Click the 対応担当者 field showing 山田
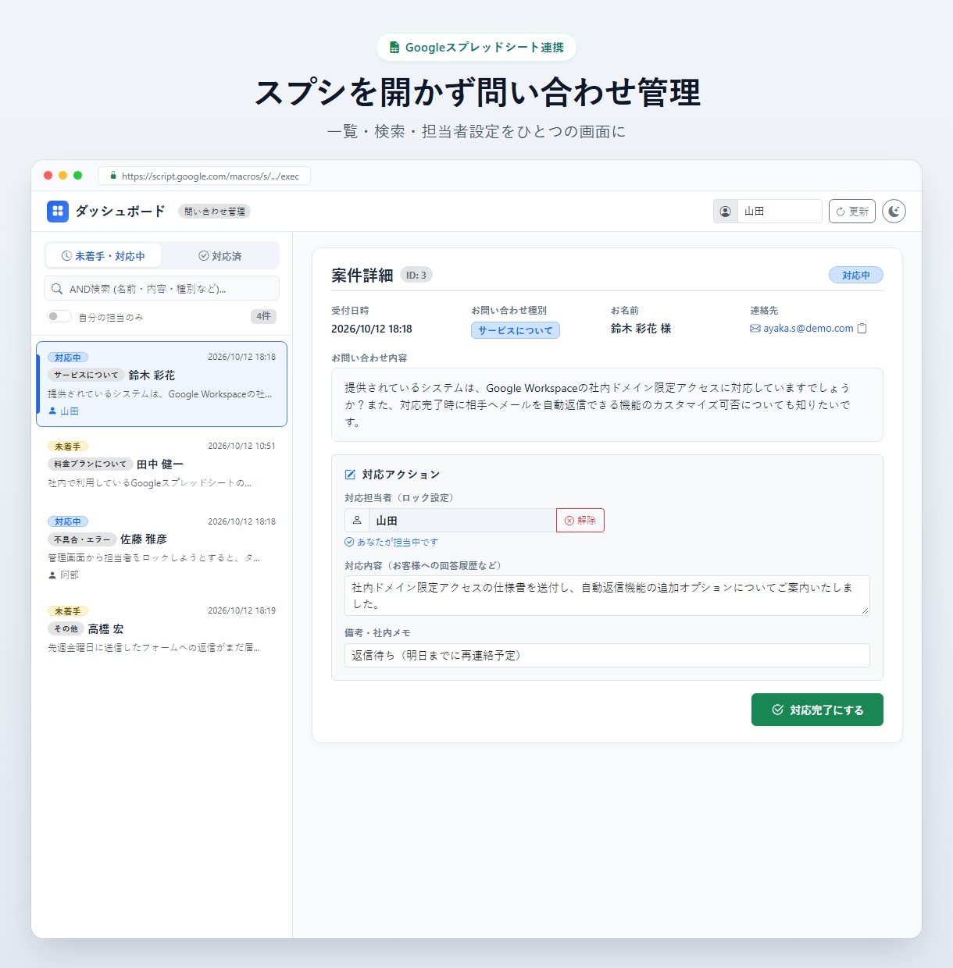953x968 pixels. (x=462, y=520)
